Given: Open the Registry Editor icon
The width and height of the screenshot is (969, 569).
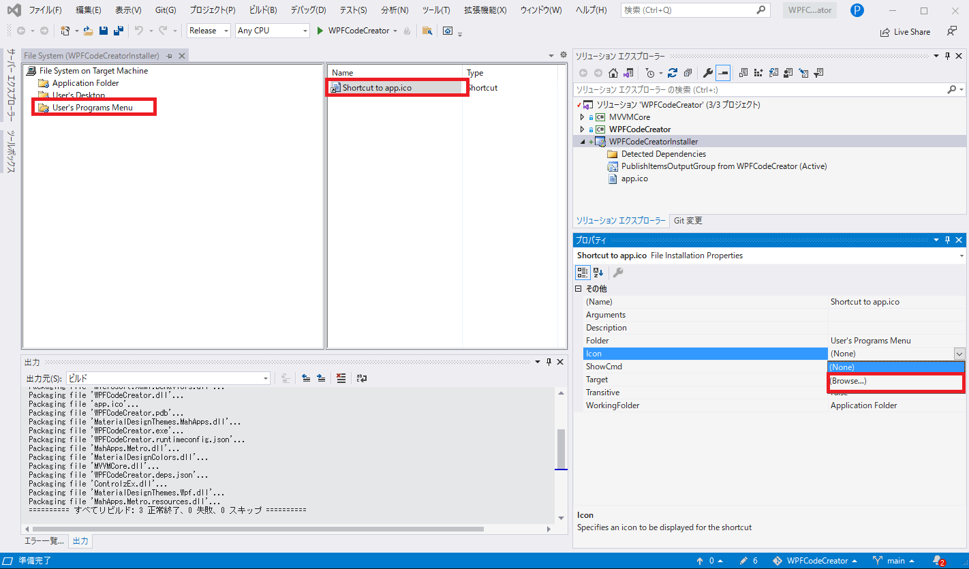Looking at the screenshot, I should point(758,73).
